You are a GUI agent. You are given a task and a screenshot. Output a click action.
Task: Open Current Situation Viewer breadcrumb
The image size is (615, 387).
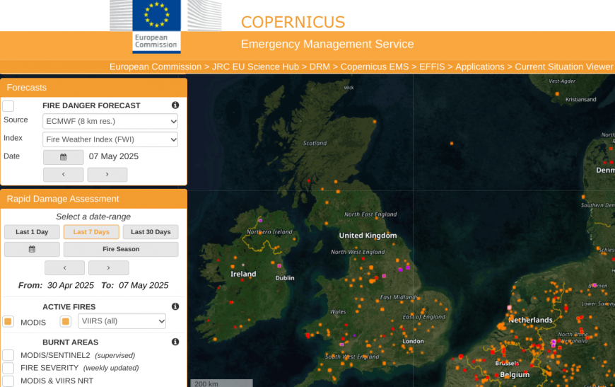[x=564, y=67]
